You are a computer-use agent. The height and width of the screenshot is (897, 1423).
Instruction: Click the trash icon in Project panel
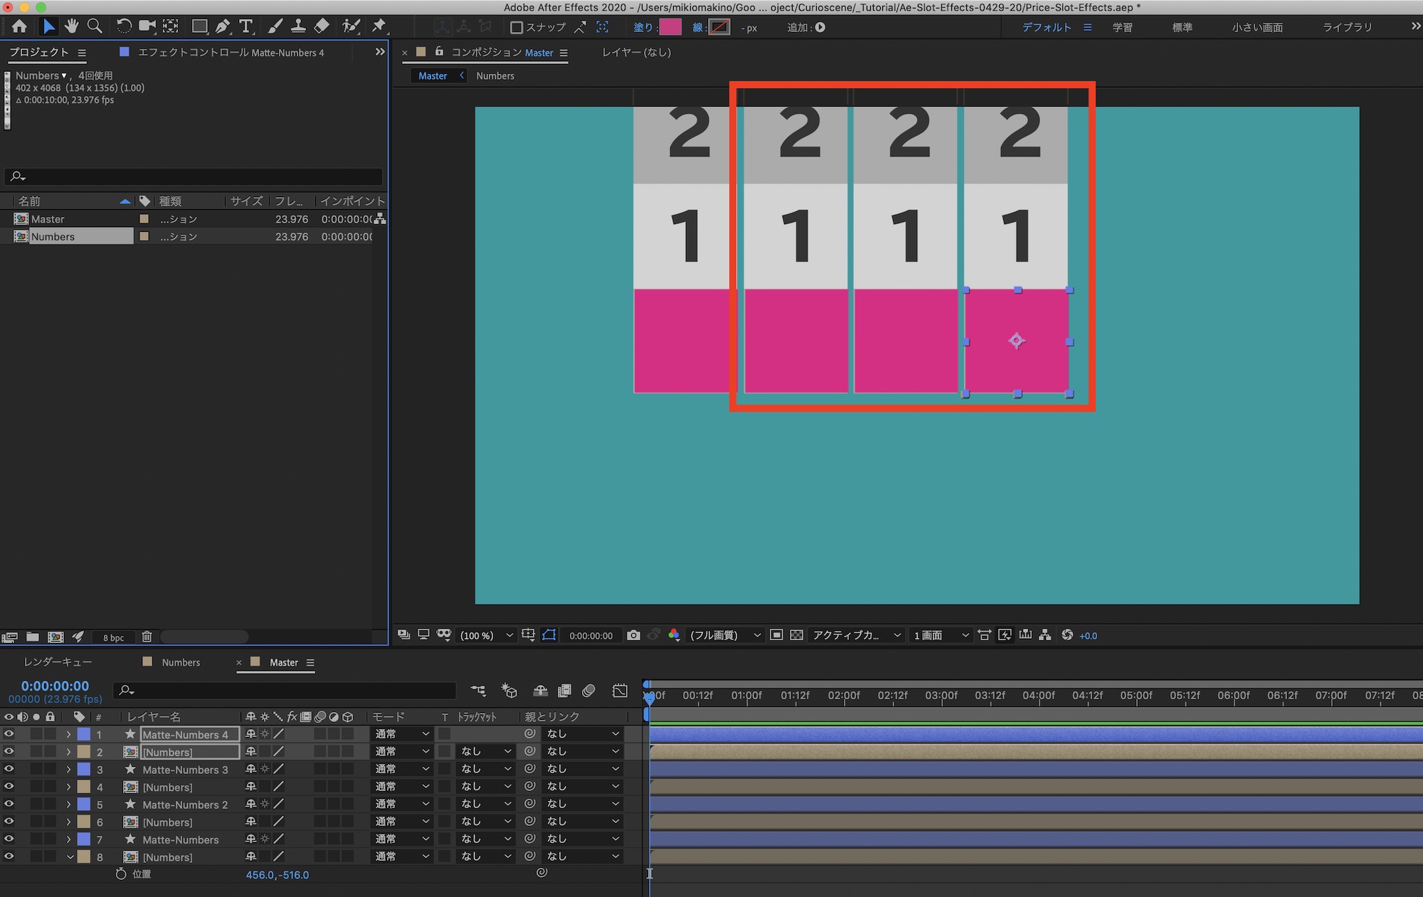click(147, 637)
